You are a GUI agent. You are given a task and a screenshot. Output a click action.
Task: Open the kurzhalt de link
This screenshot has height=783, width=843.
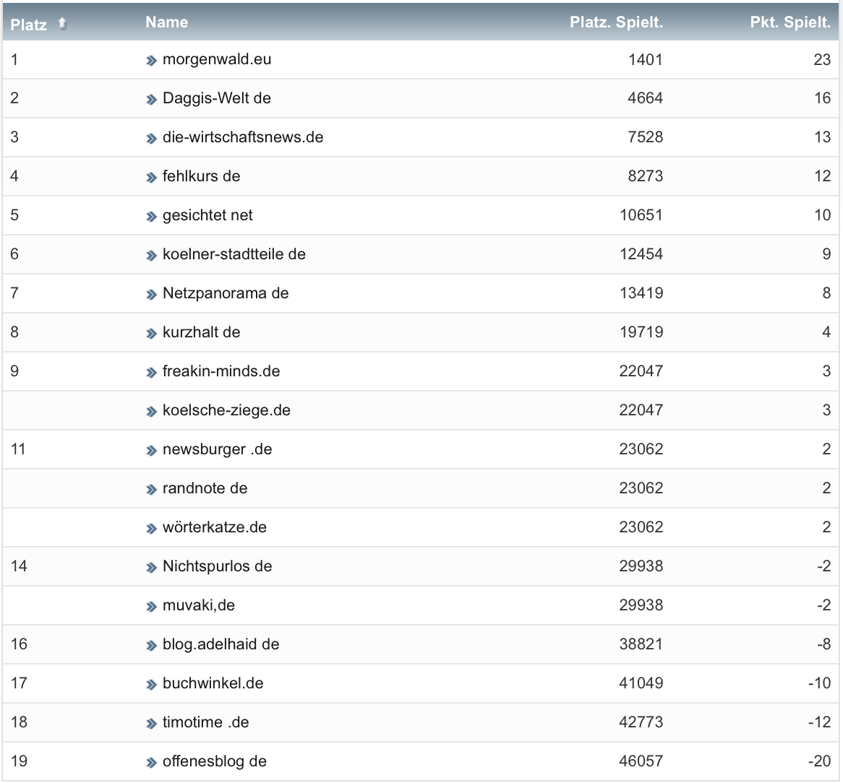point(201,332)
